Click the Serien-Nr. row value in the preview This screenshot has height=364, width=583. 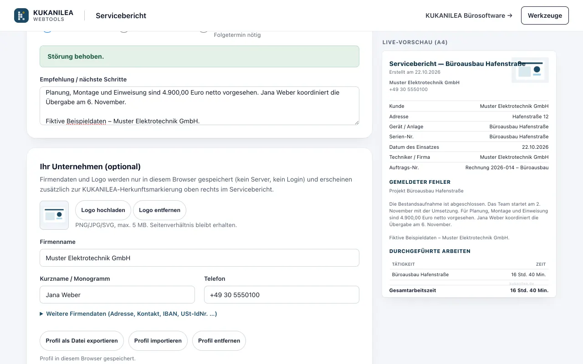pos(519,136)
